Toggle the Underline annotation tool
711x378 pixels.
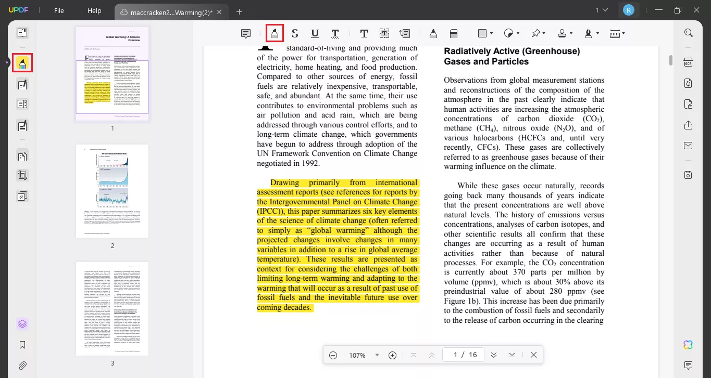click(315, 33)
